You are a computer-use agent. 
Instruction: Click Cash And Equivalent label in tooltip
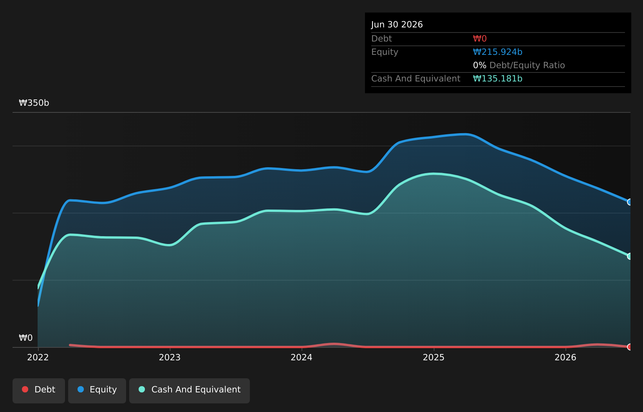click(416, 79)
